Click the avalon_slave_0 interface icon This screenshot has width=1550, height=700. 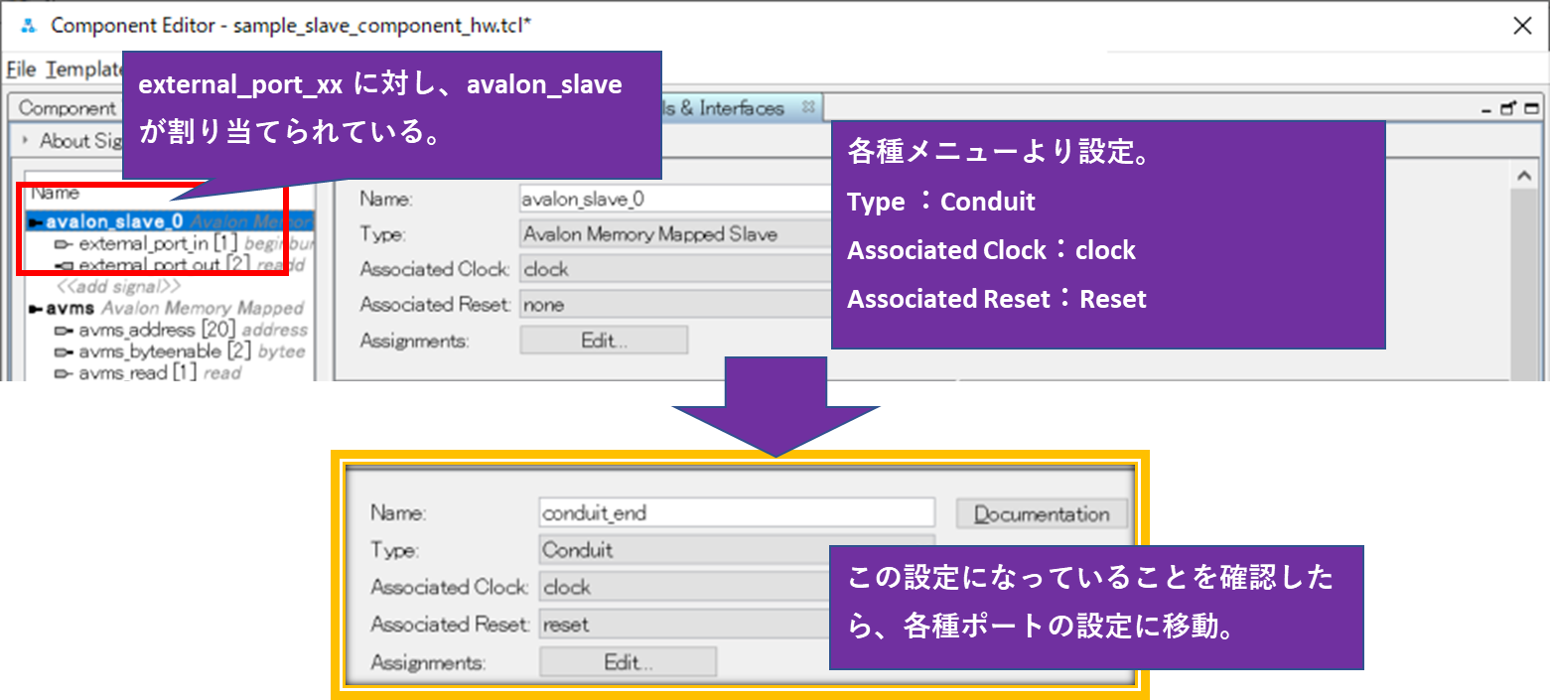[36, 222]
